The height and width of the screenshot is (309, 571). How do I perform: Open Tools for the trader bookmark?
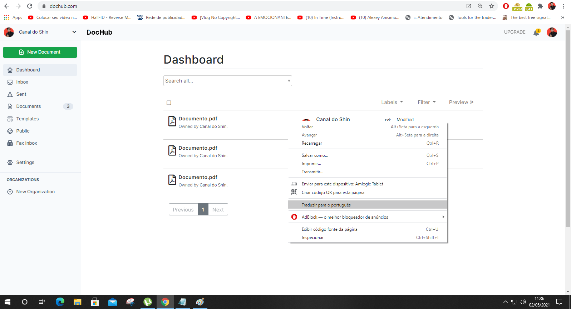tap(473, 17)
